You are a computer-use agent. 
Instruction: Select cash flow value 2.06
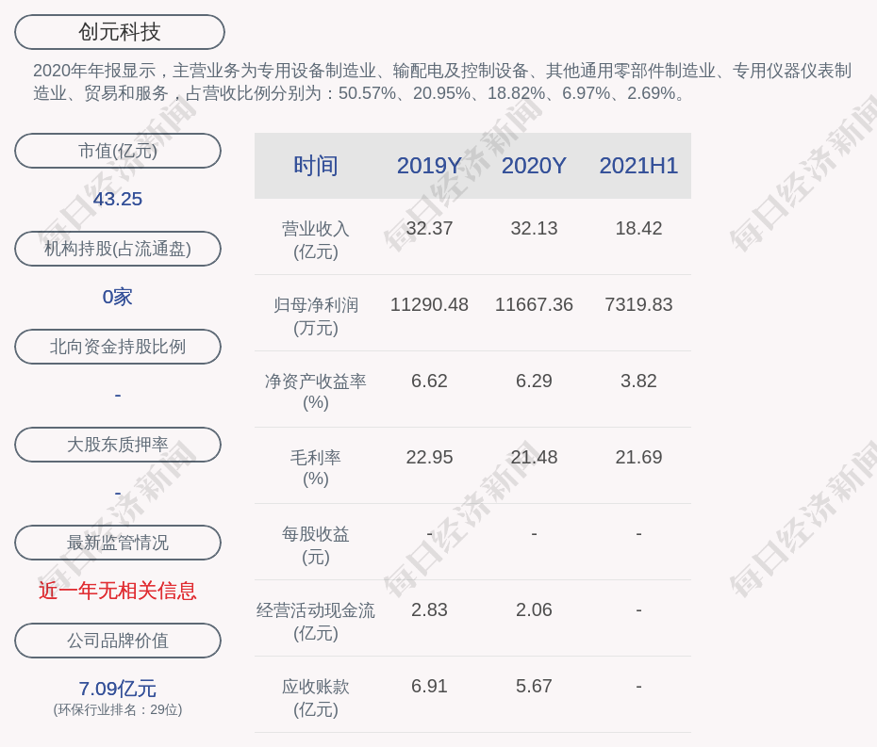(534, 610)
